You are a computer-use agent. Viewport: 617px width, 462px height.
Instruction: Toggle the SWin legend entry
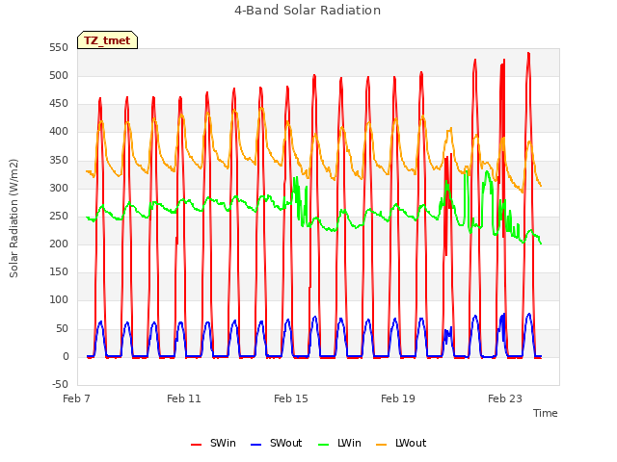(x=213, y=443)
